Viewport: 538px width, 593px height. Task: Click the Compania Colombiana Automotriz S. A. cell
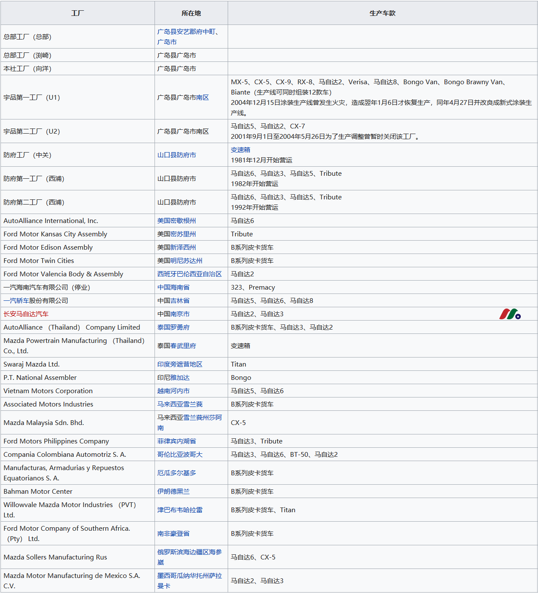(x=77, y=455)
